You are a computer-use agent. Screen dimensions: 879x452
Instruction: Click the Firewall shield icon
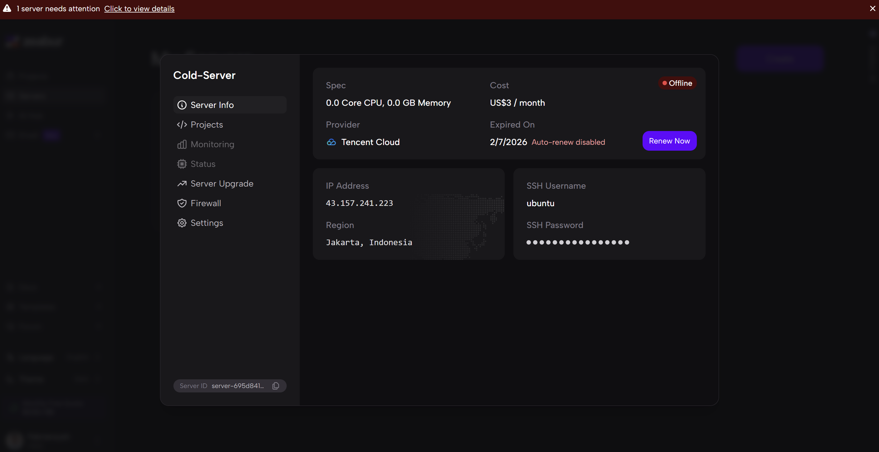182,203
